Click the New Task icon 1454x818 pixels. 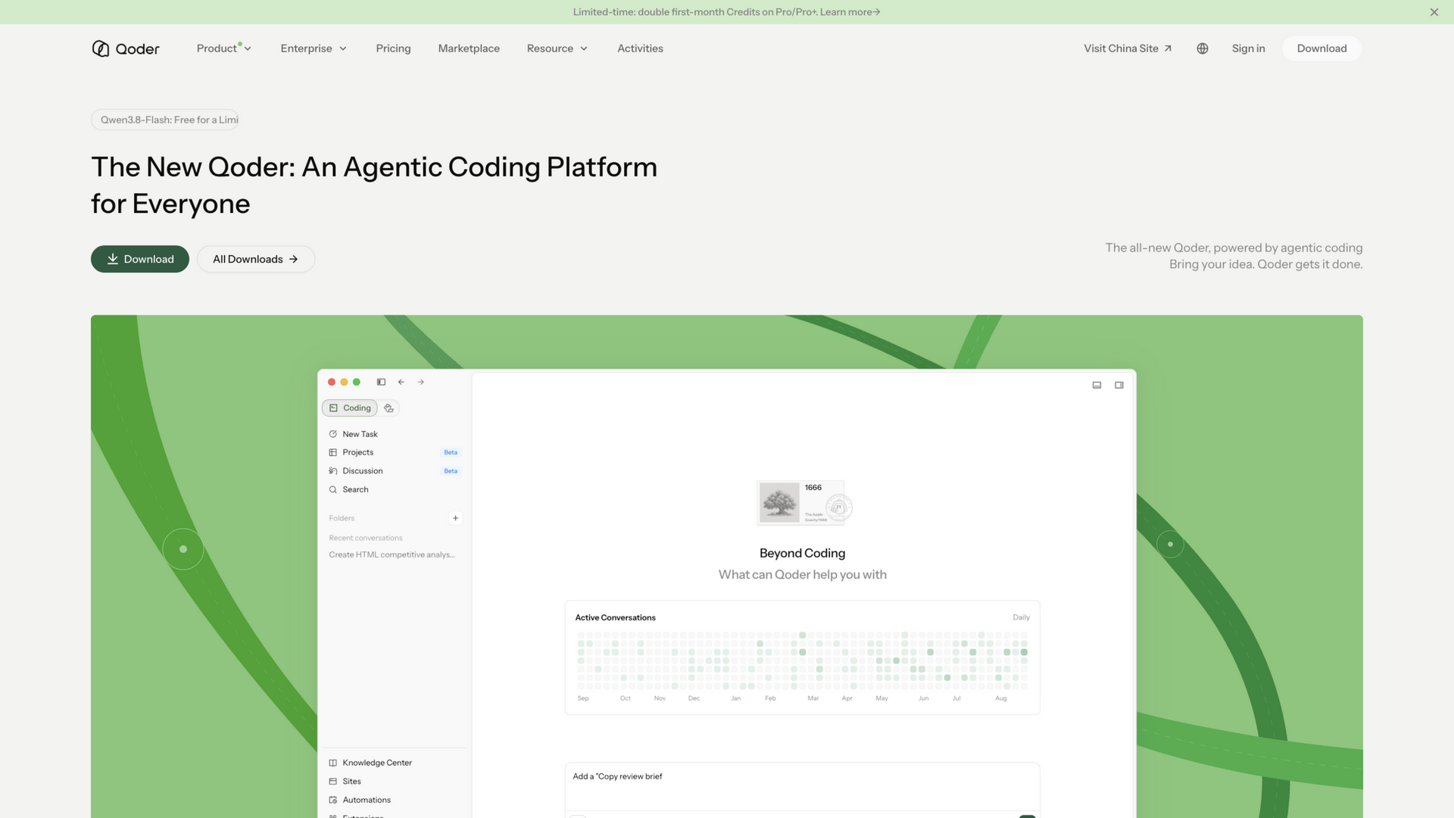point(332,434)
